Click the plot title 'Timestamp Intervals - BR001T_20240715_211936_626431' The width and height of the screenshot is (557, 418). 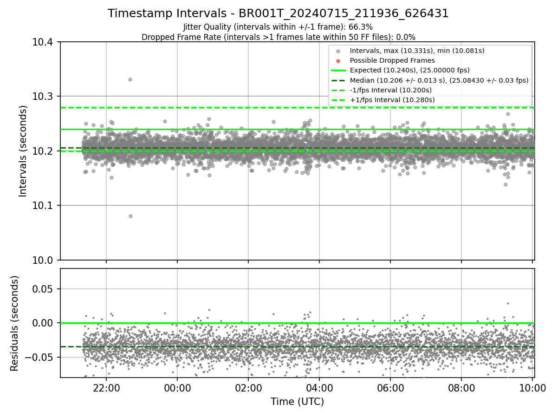(x=278, y=13)
